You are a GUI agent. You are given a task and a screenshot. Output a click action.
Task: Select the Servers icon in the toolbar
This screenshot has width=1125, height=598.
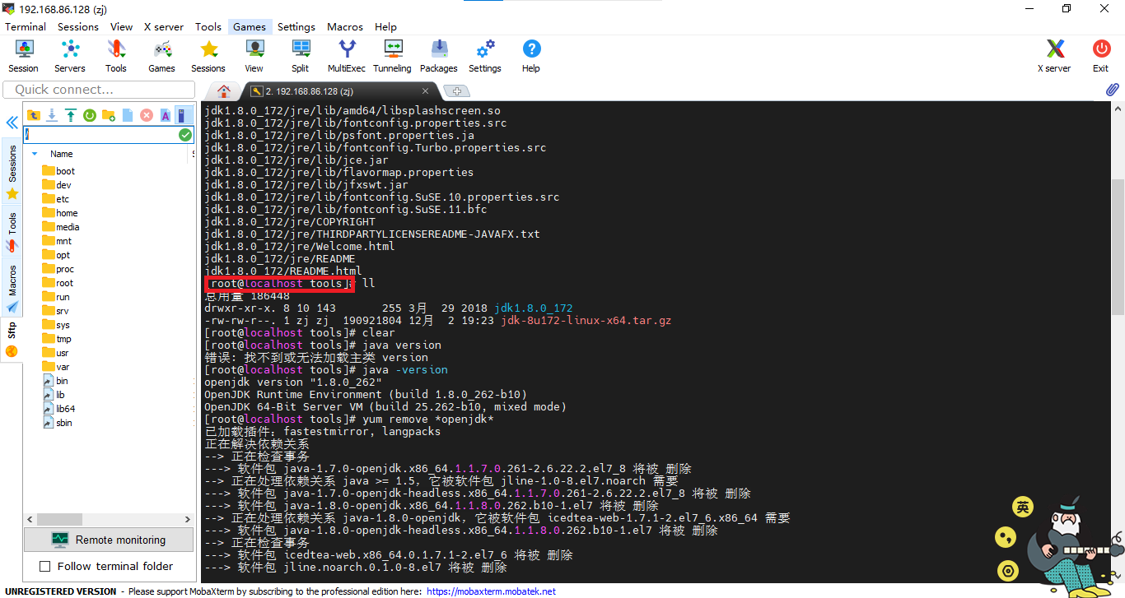pyautogui.click(x=69, y=56)
